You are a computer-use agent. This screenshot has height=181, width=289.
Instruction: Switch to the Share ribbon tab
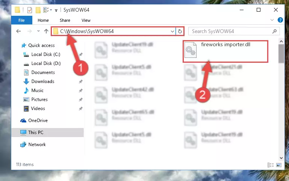(65, 20)
